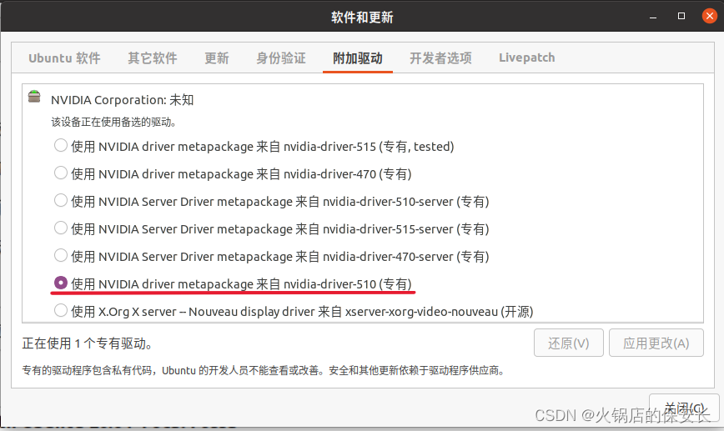Click the '正在使用 1 个专有驱动。' status line
The image size is (724, 431).
click(88, 343)
